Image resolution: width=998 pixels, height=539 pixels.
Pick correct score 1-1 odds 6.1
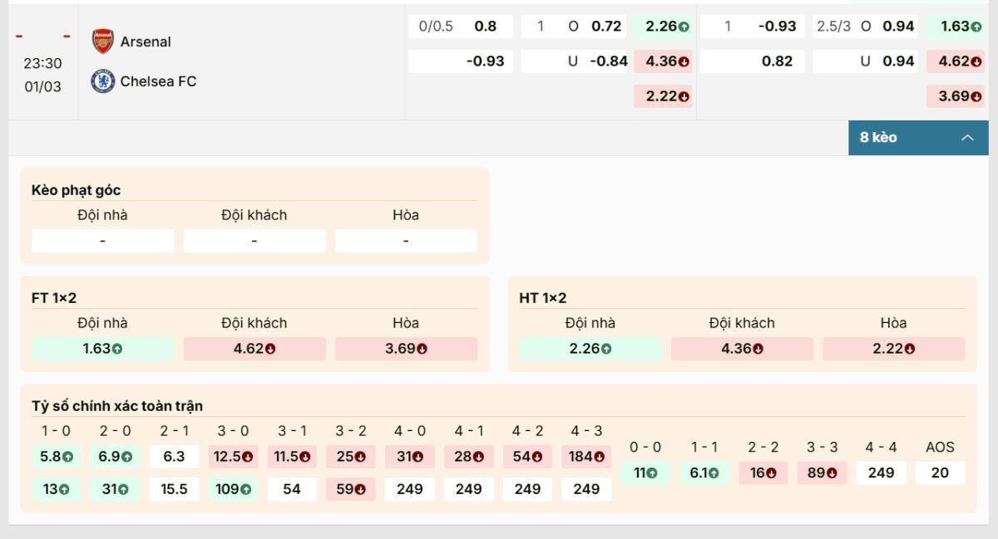tap(704, 473)
